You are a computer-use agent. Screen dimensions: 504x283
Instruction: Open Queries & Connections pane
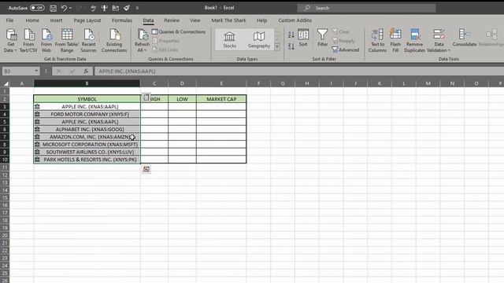click(179, 31)
